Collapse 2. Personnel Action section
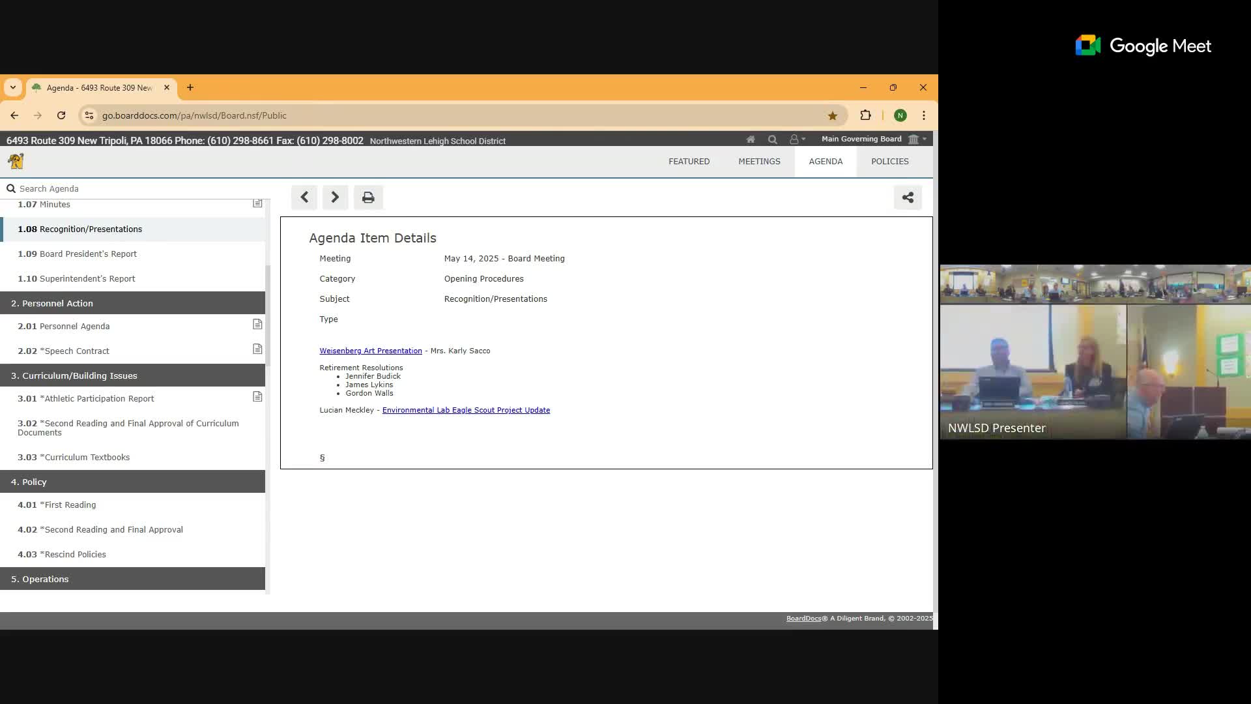 (x=133, y=303)
